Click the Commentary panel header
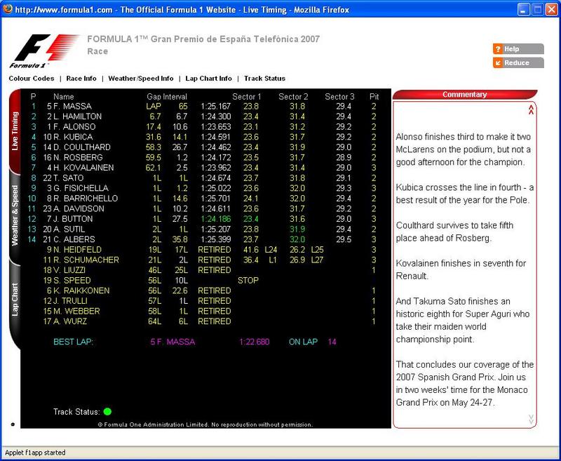 click(x=465, y=95)
